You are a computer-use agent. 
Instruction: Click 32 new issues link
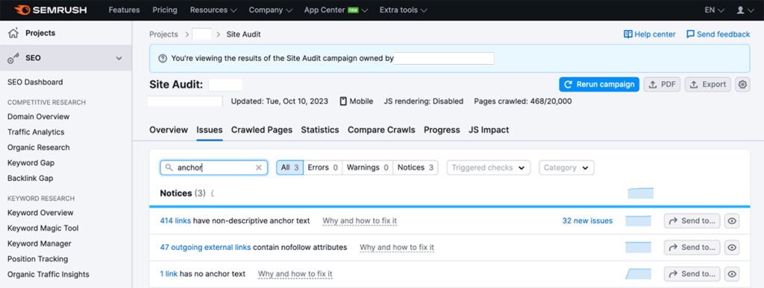tap(588, 221)
